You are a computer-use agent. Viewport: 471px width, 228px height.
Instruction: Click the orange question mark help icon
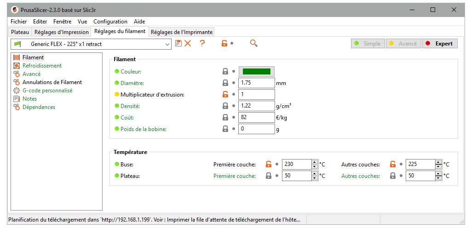tap(202, 43)
